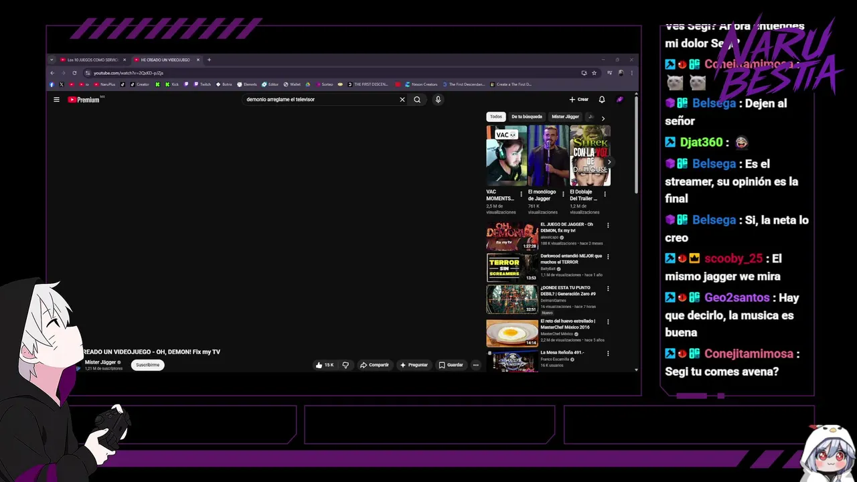The image size is (857, 482).
Task: Reload the page with refresh icon
Action: point(74,73)
